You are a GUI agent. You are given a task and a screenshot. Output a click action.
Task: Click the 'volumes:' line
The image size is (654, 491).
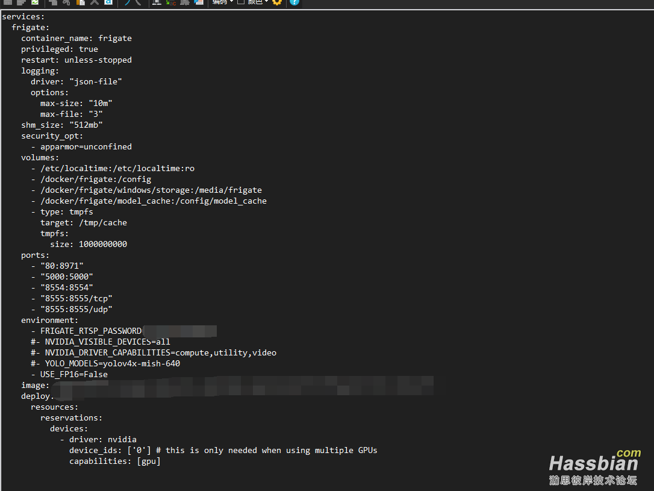[40, 158]
